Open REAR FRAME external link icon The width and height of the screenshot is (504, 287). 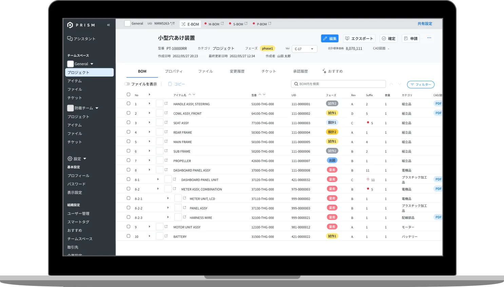(x=166, y=132)
